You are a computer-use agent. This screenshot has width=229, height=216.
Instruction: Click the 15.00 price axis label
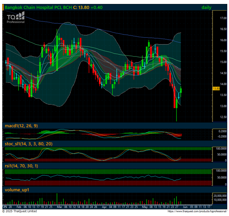tap(223, 62)
